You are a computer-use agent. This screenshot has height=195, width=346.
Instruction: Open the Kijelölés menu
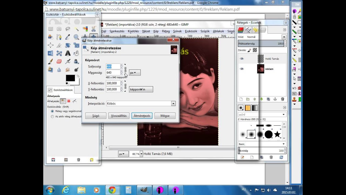pyautogui.click(x=133, y=31)
